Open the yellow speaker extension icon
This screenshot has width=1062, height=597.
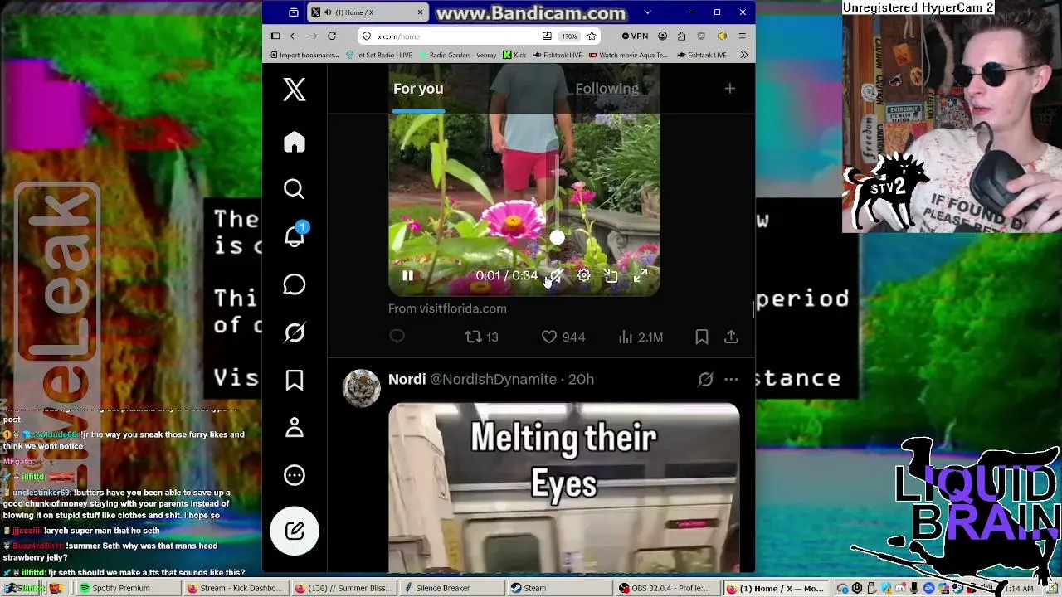(x=722, y=36)
